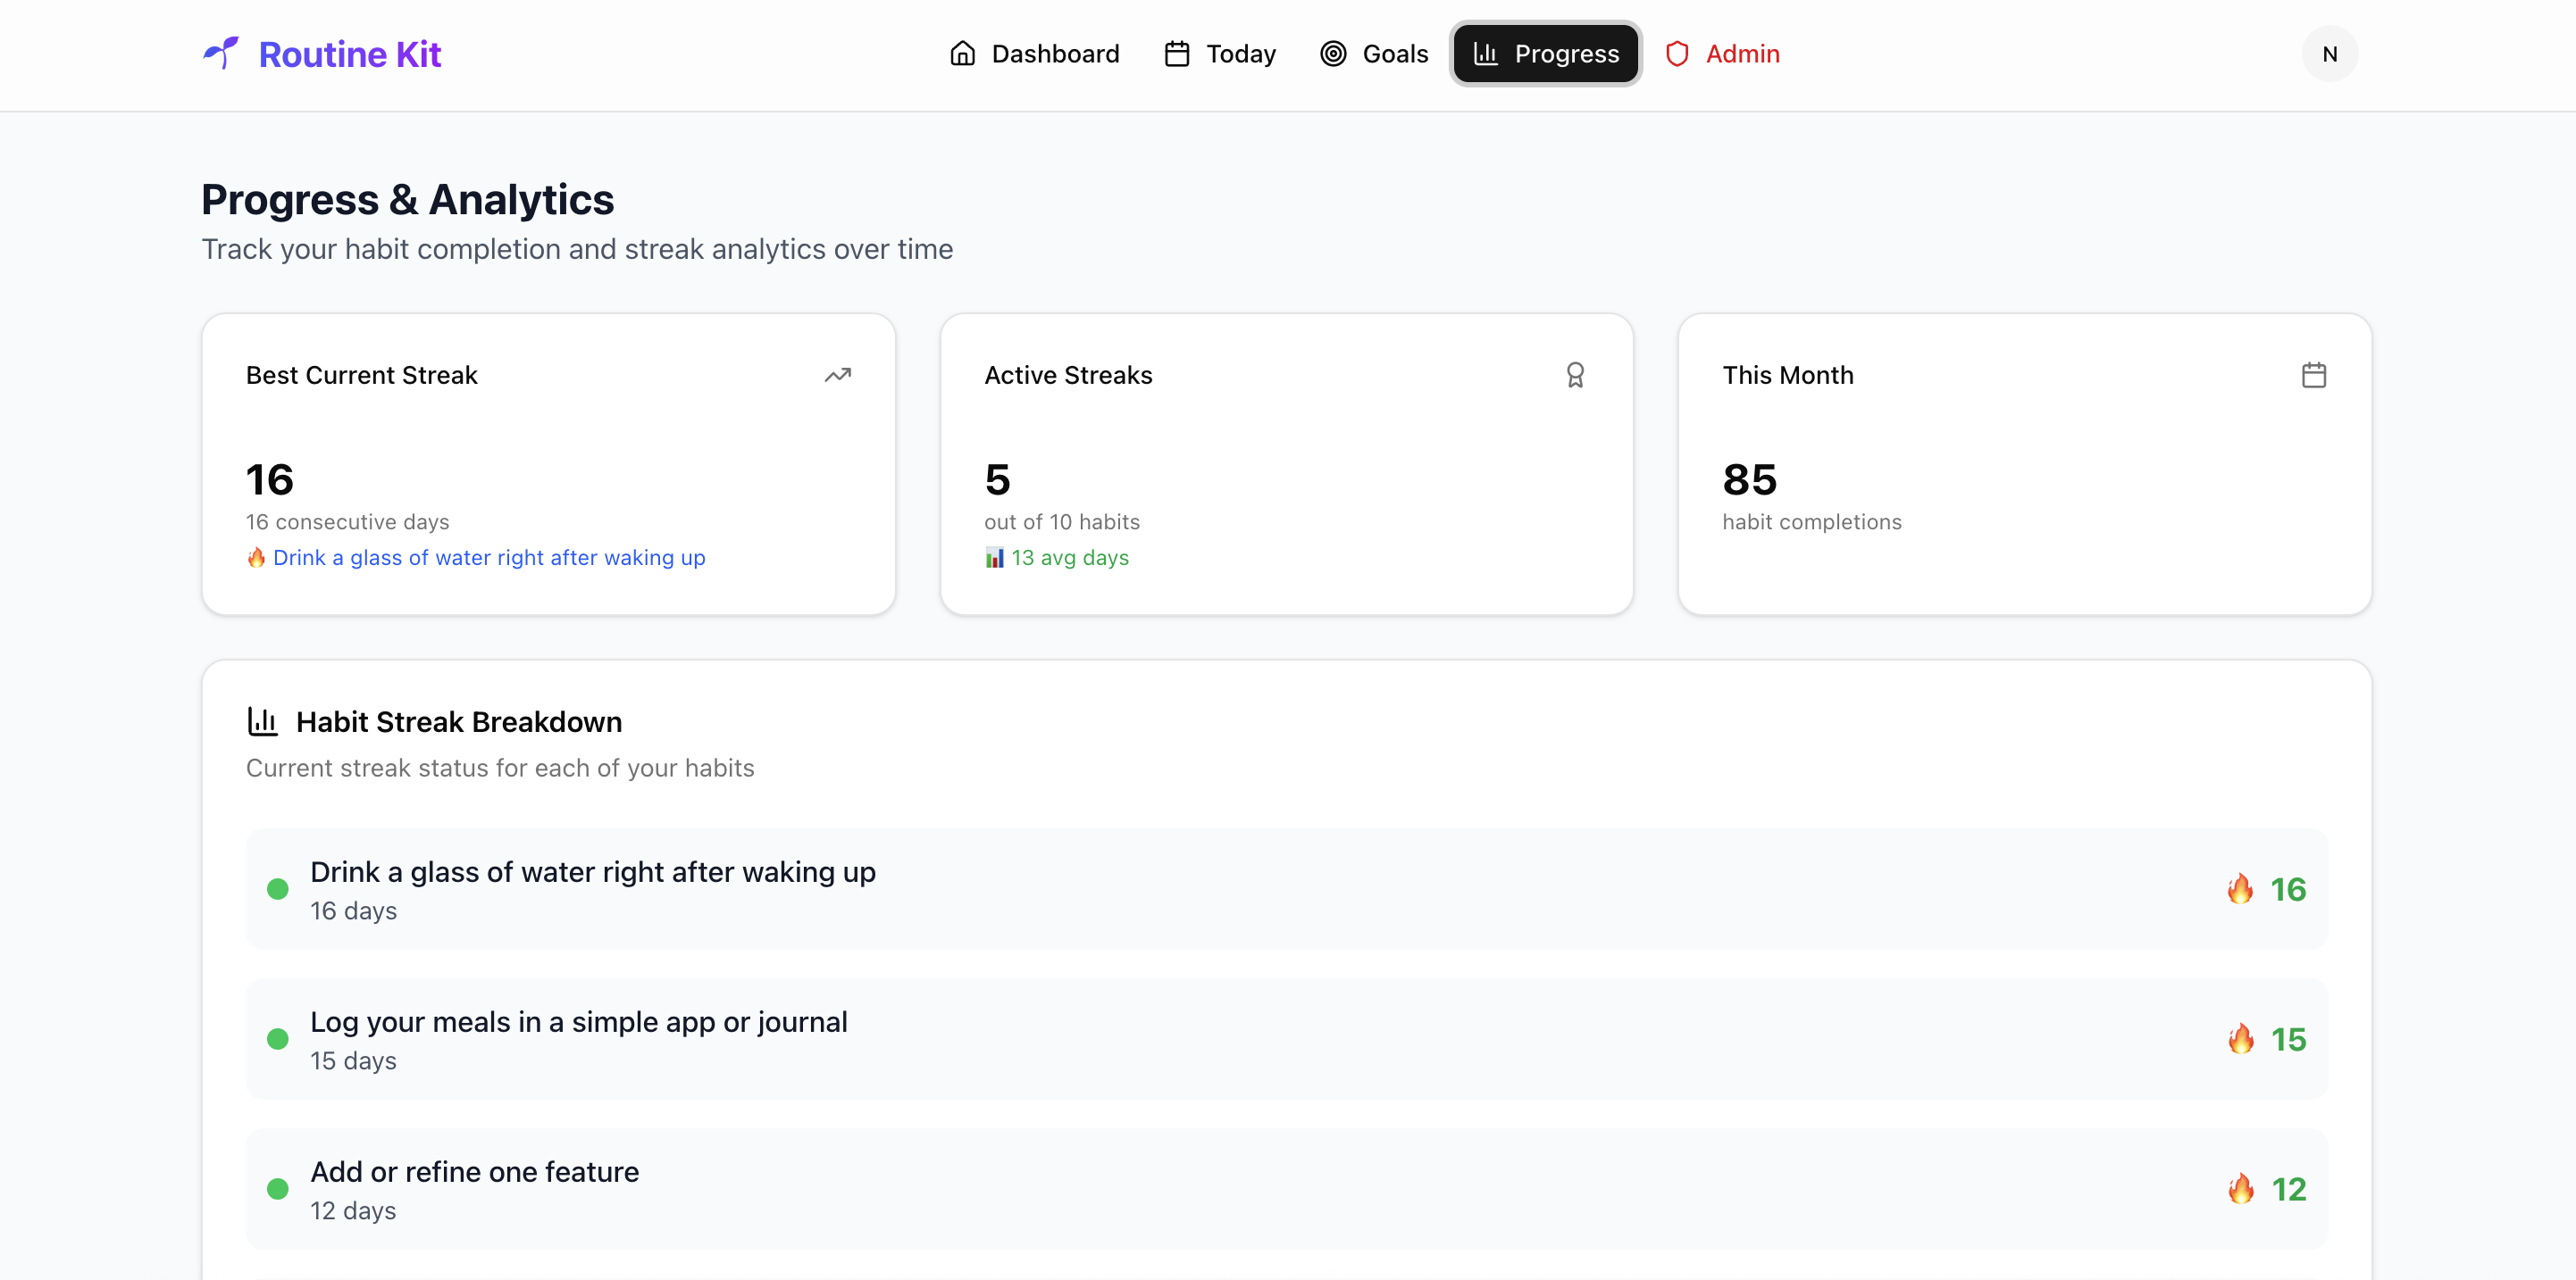The width and height of the screenshot is (2576, 1280).
Task: Go to the Goals page
Action: pyautogui.click(x=1374, y=54)
